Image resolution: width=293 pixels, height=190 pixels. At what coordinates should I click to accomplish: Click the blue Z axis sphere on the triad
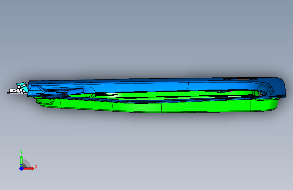(21, 168)
